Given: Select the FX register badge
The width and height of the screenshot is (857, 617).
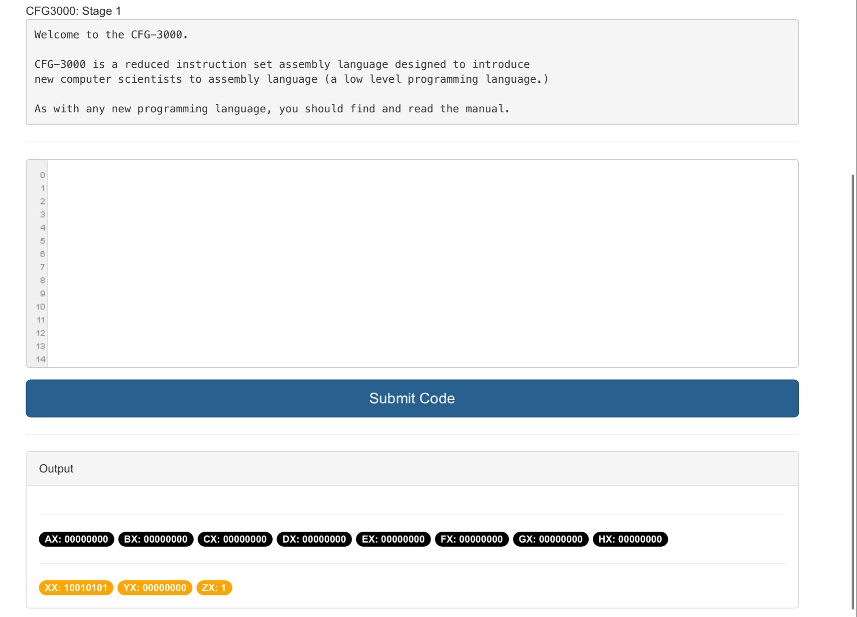Looking at the screenshot, I should coord(472,539).
